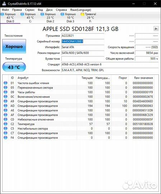
Task: Click CrystalDiskInfo title bar app icon
Action: point(4,4)
